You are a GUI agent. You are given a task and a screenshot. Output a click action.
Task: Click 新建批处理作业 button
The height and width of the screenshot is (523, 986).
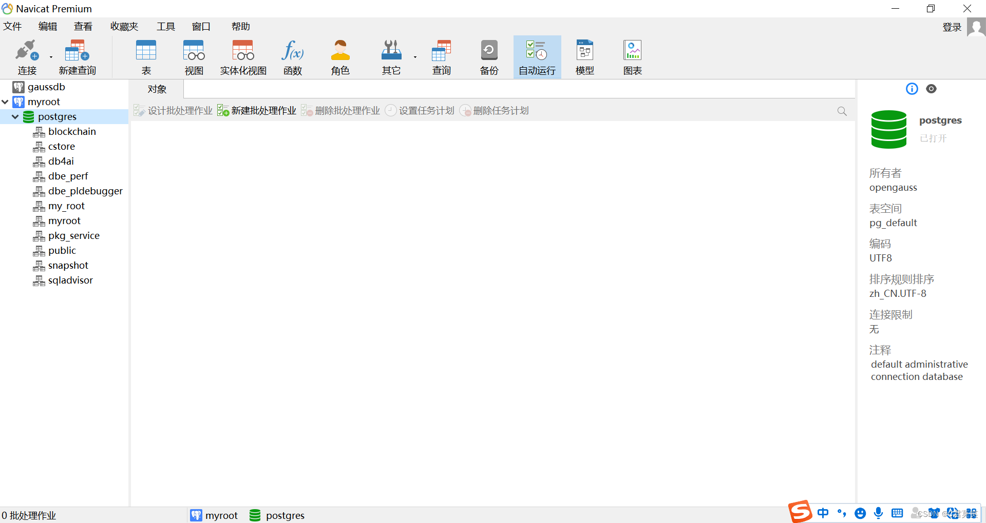point(257,110)
